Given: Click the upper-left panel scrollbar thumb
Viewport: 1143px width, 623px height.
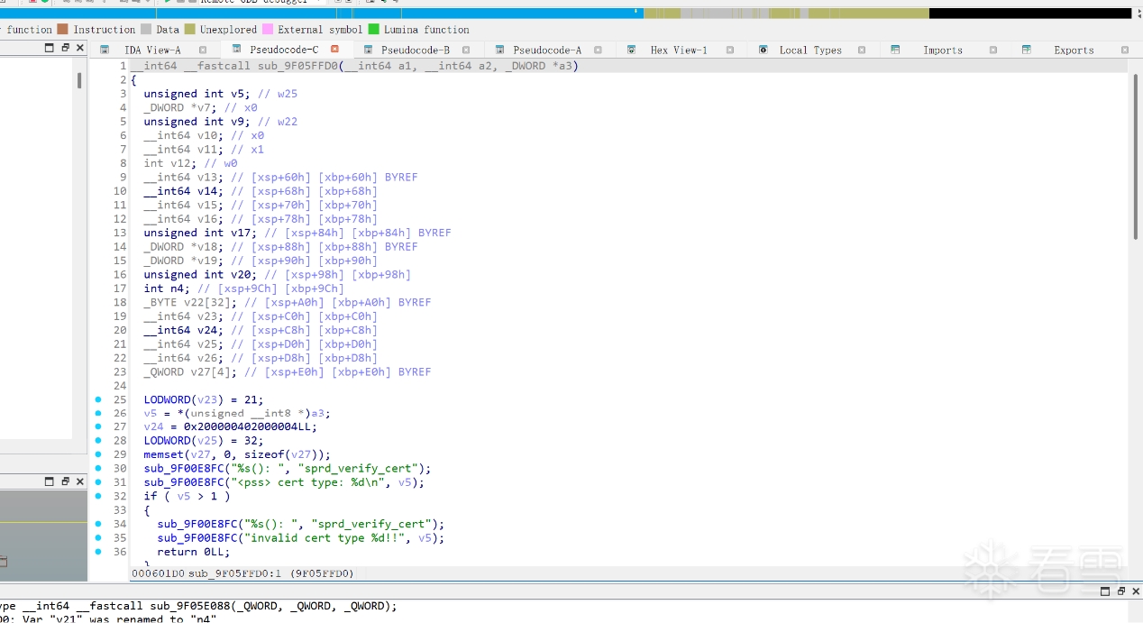Looking at the screenshot, I should tap(79, 80).
